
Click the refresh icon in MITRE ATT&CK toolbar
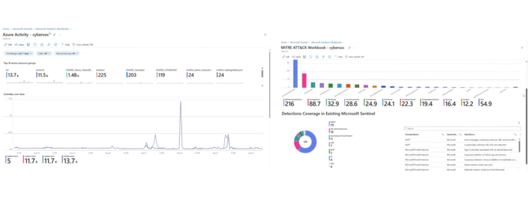pyautogui.click(x=311, y=57)
